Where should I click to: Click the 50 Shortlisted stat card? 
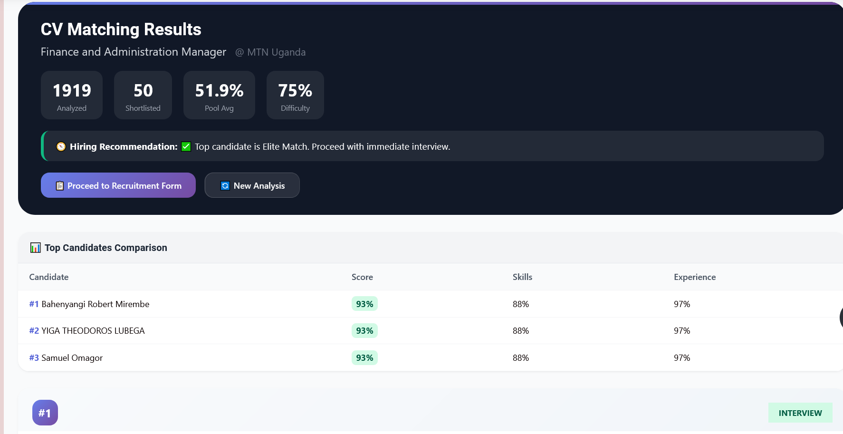pyautogui.click(x=143, y=95)
